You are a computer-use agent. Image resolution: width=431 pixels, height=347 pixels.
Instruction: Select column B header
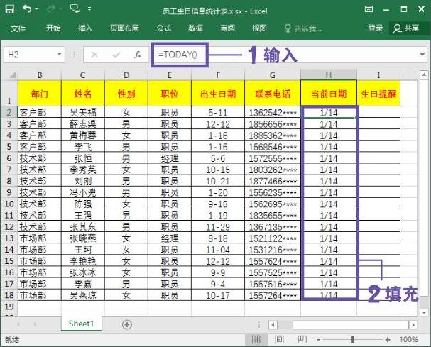coord(40,75)
